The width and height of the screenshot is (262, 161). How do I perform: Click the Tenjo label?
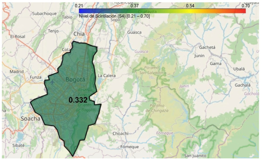(53, 31)
